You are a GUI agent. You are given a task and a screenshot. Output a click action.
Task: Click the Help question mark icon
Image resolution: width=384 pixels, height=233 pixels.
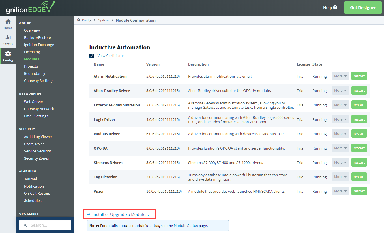(x=335, y=8)
